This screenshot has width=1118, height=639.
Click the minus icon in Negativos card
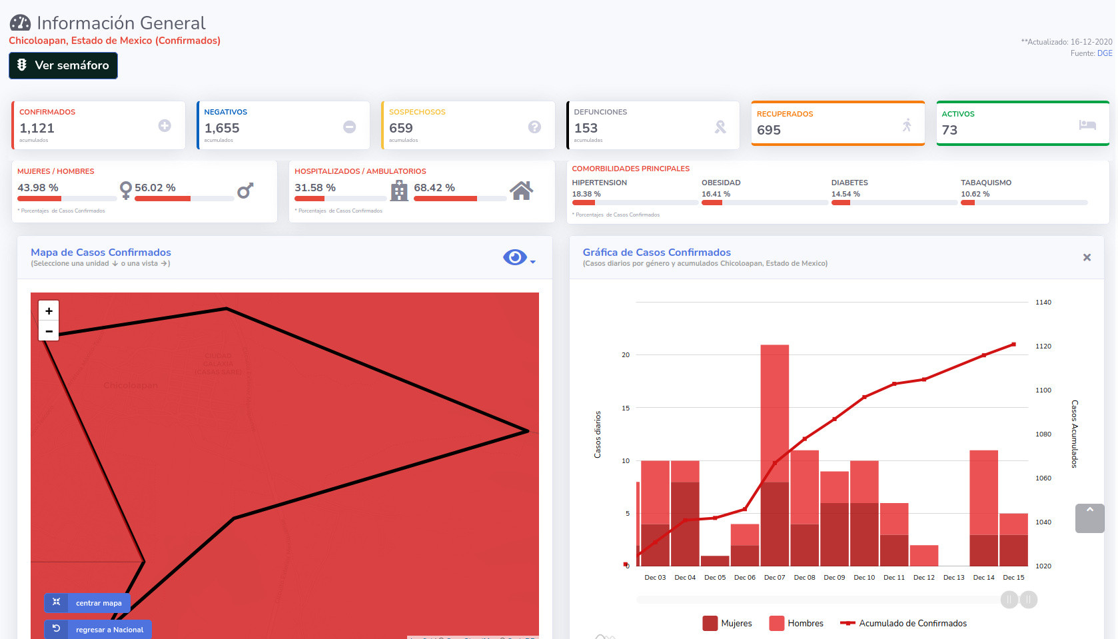pyautogui.click(x=350, y=127)
